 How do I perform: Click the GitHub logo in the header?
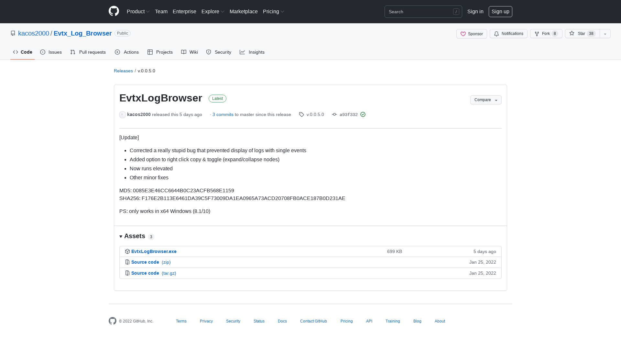pyautogui.click(x=114, y=11)
